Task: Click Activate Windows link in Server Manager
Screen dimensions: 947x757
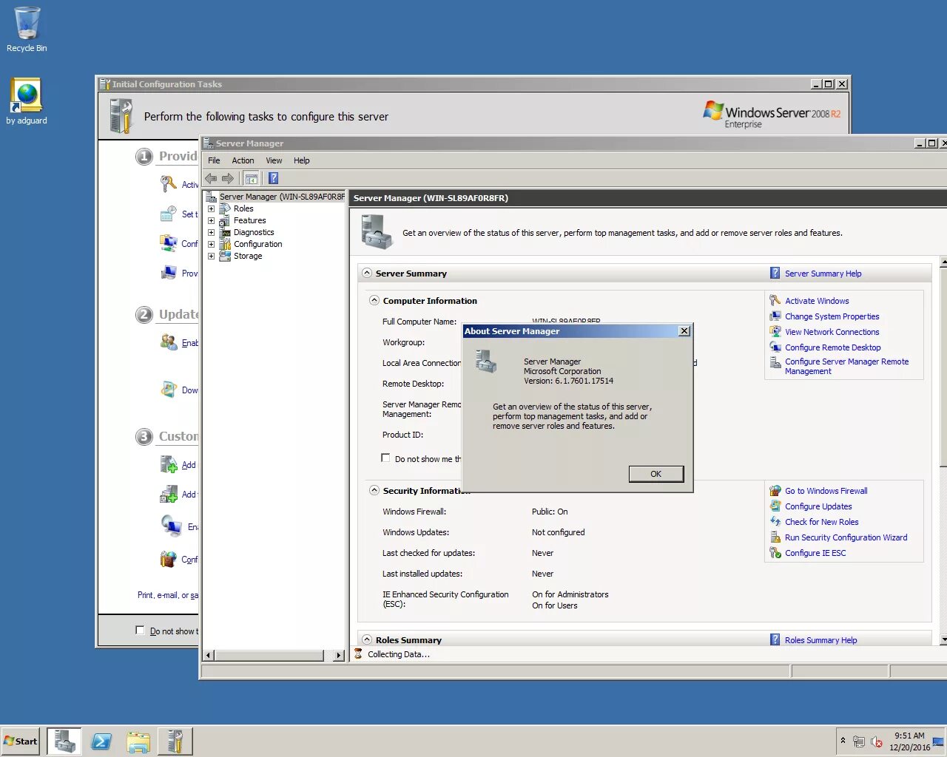Action: (817, 301)
